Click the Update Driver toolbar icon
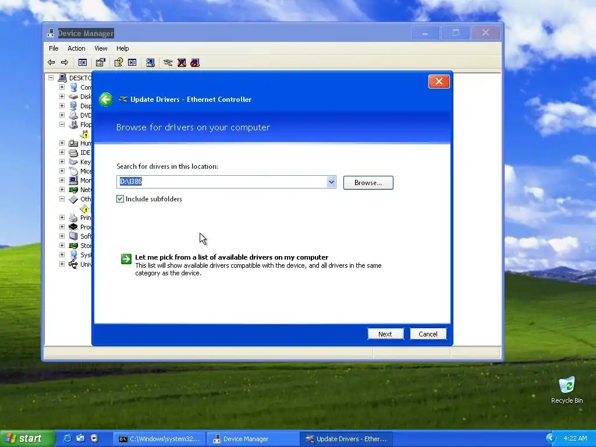The height and width of the screenshot is (447, 596). coord(168,62)
